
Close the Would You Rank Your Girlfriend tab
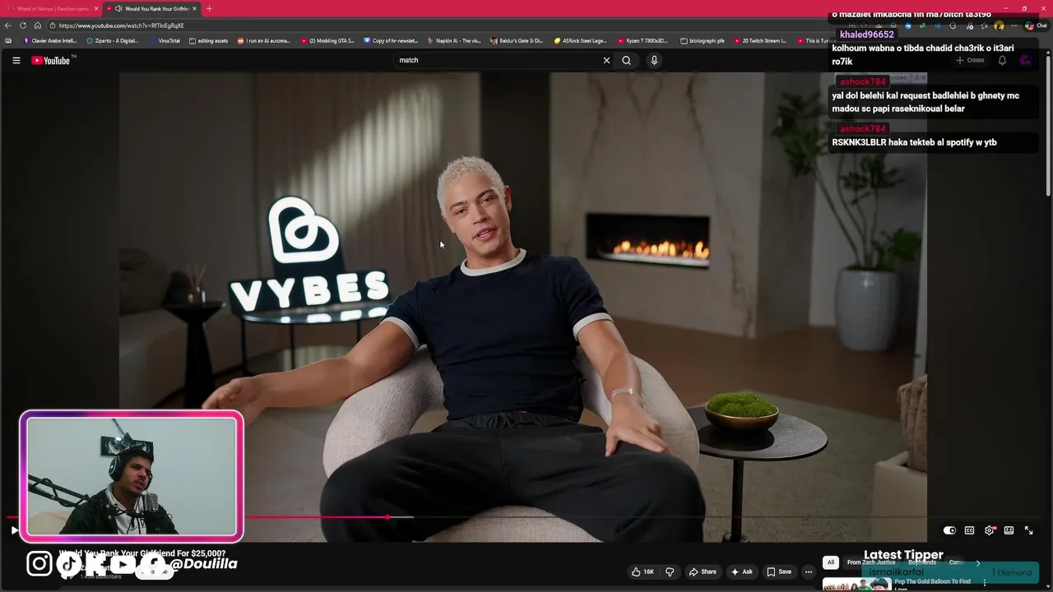click(x=194, y=8)
